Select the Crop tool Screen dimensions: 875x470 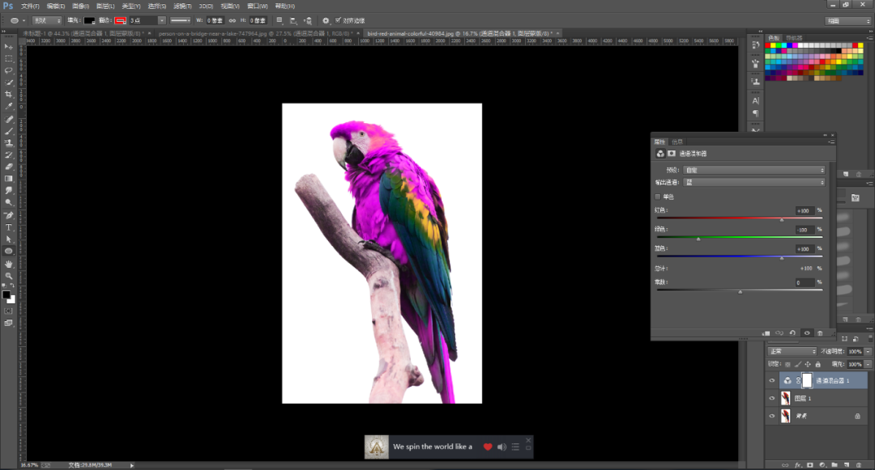[9, 95]
